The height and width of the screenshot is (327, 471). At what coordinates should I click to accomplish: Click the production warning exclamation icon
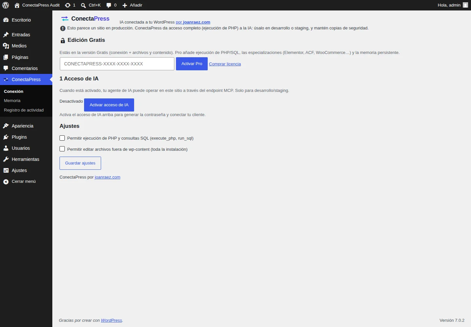click(x=63, y=28)
